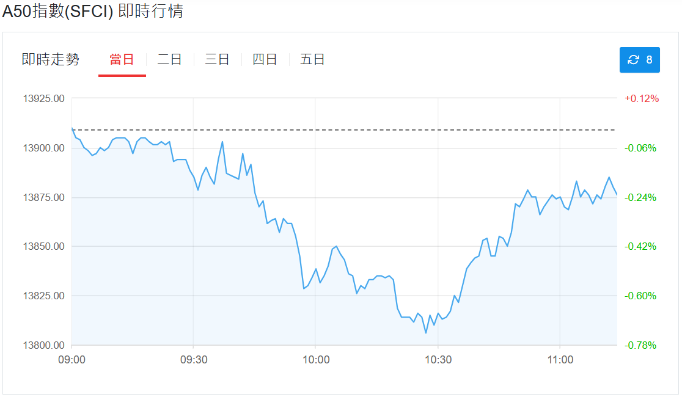Image resolution: width=682 pixels, height=397 pixels.
Task: Click the 13925.00 price axis label
Action: [x=43, y=99]
